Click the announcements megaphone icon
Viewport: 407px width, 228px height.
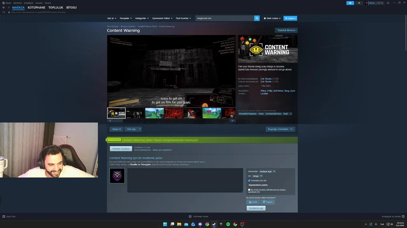coord(350,3)
